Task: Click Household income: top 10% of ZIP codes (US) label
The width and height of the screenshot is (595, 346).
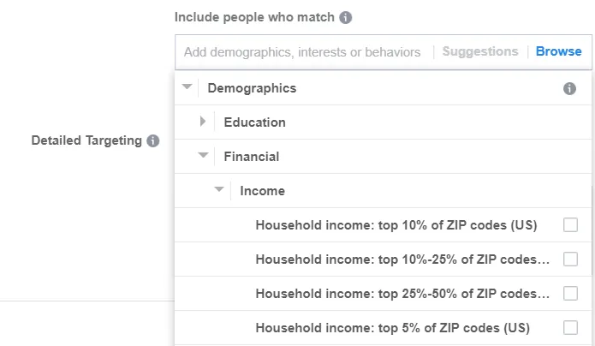Action: click(x=396, y=225)
